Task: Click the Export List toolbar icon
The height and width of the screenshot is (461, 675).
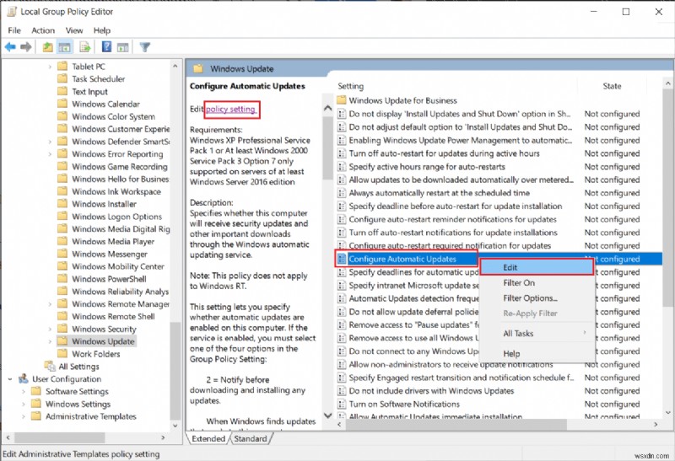Action: [x=85, y=47]
